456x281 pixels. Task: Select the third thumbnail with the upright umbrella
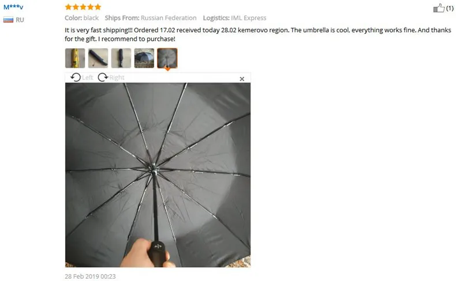(121, 58)
